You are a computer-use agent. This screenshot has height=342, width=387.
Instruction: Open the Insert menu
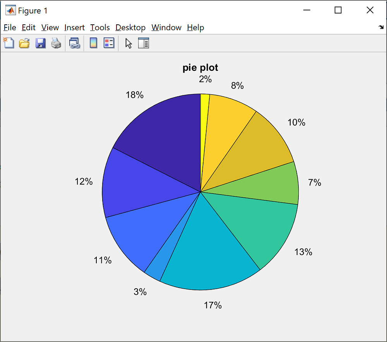tap(74, 27)
